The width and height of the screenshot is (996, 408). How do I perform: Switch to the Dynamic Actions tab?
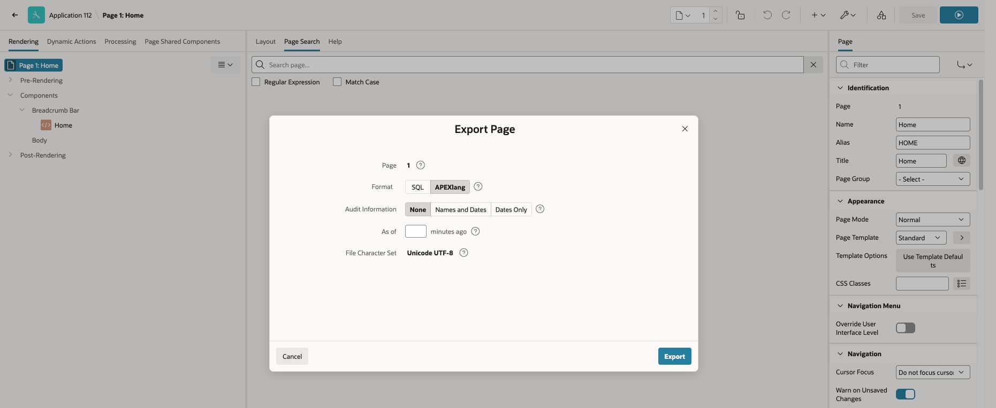tap(72, 41)
